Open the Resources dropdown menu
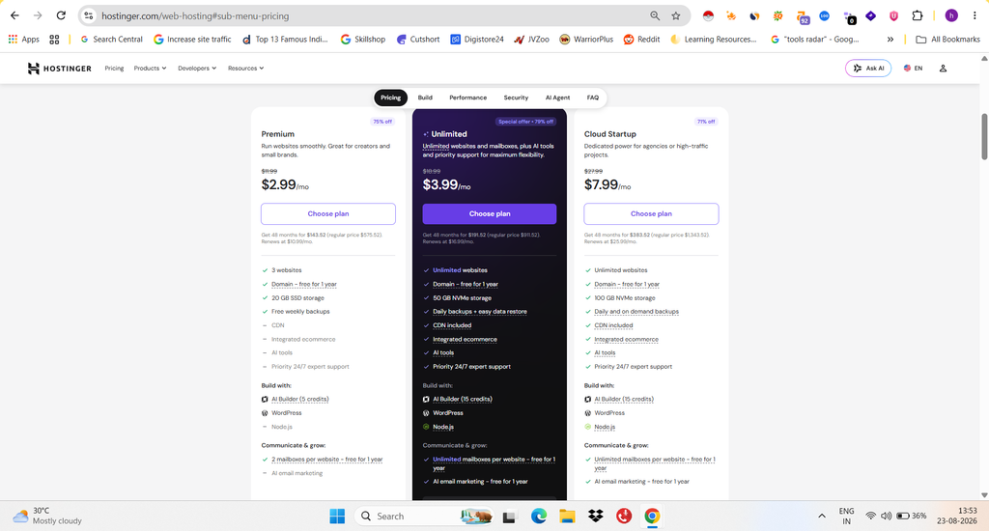989x531 pixels. [246, 69]
